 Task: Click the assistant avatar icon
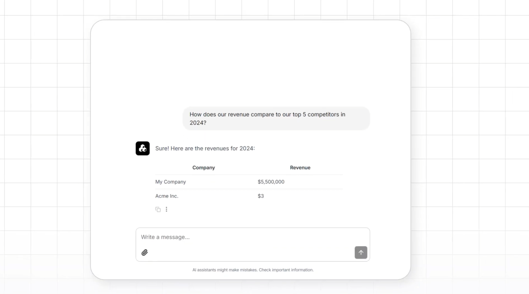tap(143, 148)
